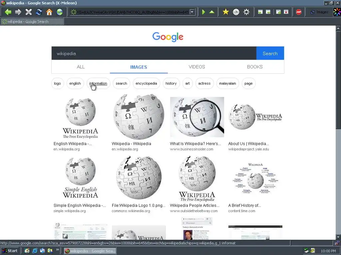This screenshot has width=341, height=255.
Task: Switch to next tab toolbar icon
Action: coord(268,12)
